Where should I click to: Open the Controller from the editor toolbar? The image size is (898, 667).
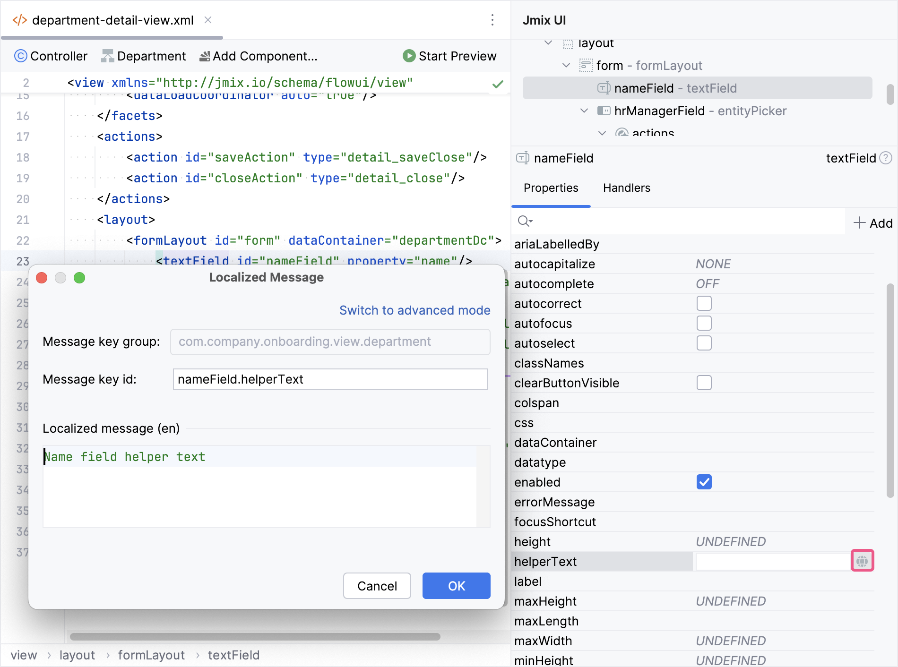[x=51, y=56]
